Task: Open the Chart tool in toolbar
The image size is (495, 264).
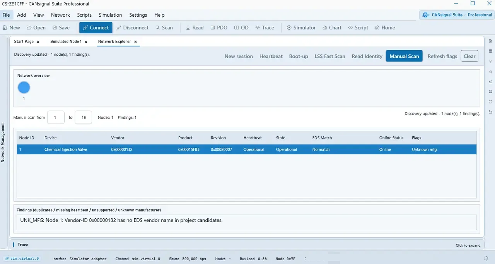Action: tap(332, 27)
